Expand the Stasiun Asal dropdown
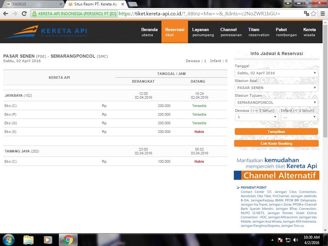The height and width of the screenshot is (246, 328). tap(276, 88)
